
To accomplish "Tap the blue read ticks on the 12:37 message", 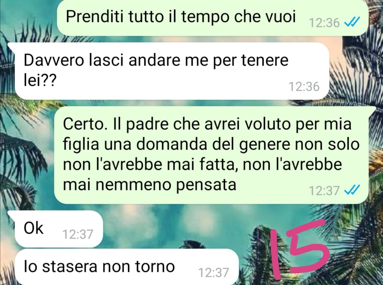I will pyautogui.click(x=351, y=190).
